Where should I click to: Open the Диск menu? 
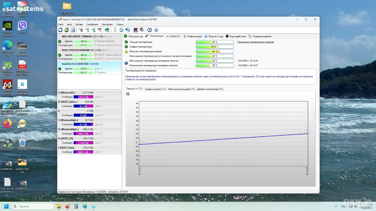pos(70,25)
